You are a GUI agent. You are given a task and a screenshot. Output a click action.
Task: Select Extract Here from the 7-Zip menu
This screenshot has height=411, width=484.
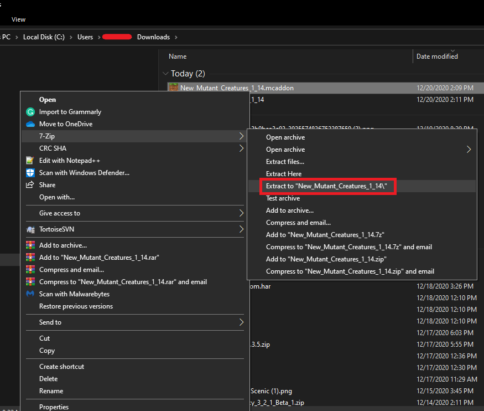(x=284, y=173)
